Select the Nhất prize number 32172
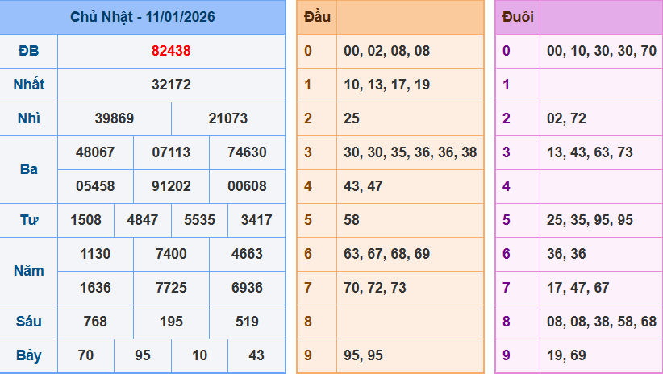This screenshot has height=374, width=663. point(171,85)
